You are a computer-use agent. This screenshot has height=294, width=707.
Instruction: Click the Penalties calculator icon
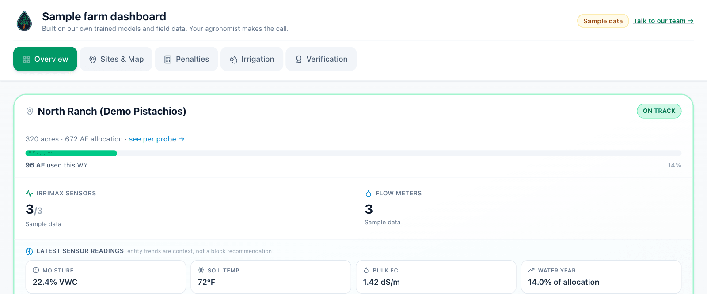(168, 60)
